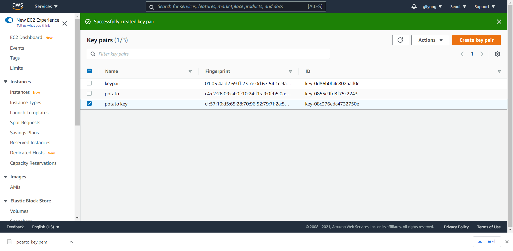Open the potato key.pem download options arrow
The width and height of the screenshot is (513, 251).
tap(71, 242)
